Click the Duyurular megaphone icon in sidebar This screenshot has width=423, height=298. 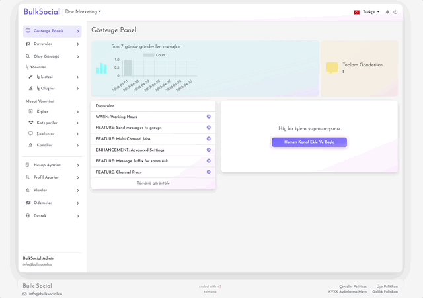point(28,44)
